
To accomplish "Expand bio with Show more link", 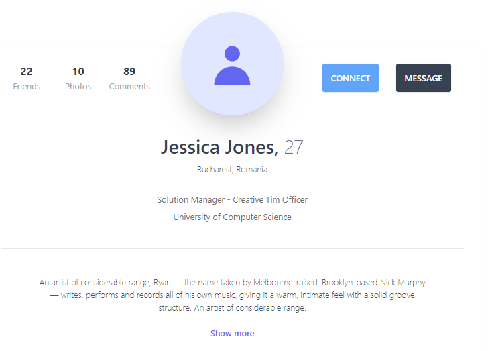I will 232,333.
